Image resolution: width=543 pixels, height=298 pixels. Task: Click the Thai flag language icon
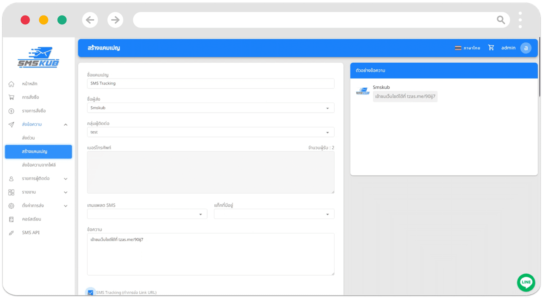click(458, 48)
